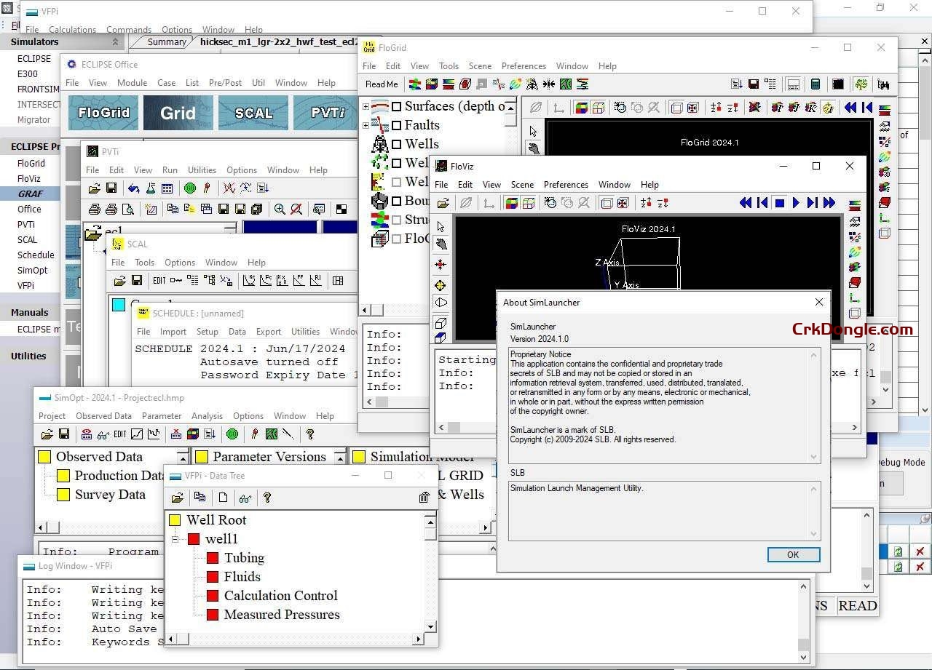Open the Preferences menu in FloViz
932x670 pixels.
[x=566, y=184]
